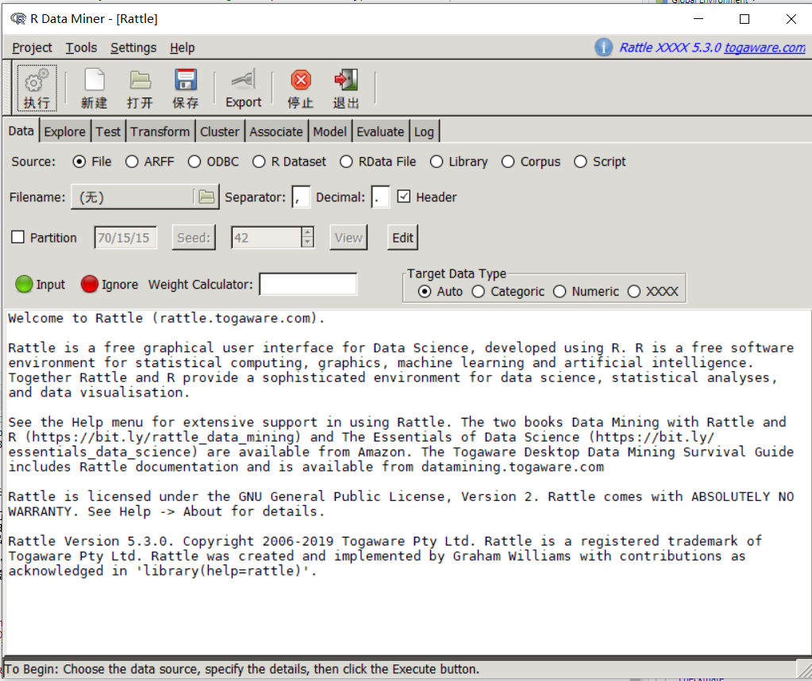Switch to the Model tab

click(x=329, y=130)
